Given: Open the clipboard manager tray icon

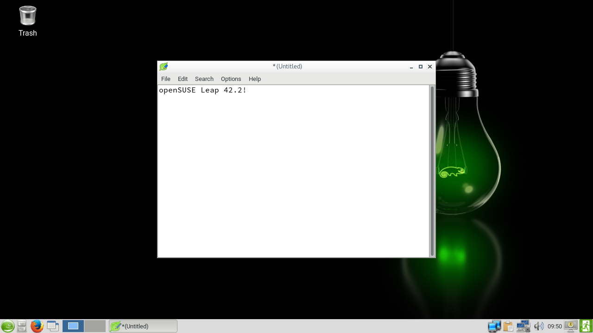Looking at the screenshot, I should coord(508,326).
